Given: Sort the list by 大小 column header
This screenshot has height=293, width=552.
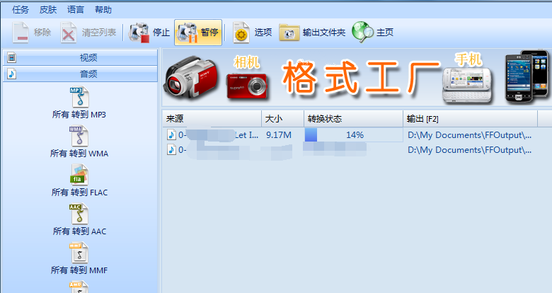Looking at the screenshot, I should (282, 118).
